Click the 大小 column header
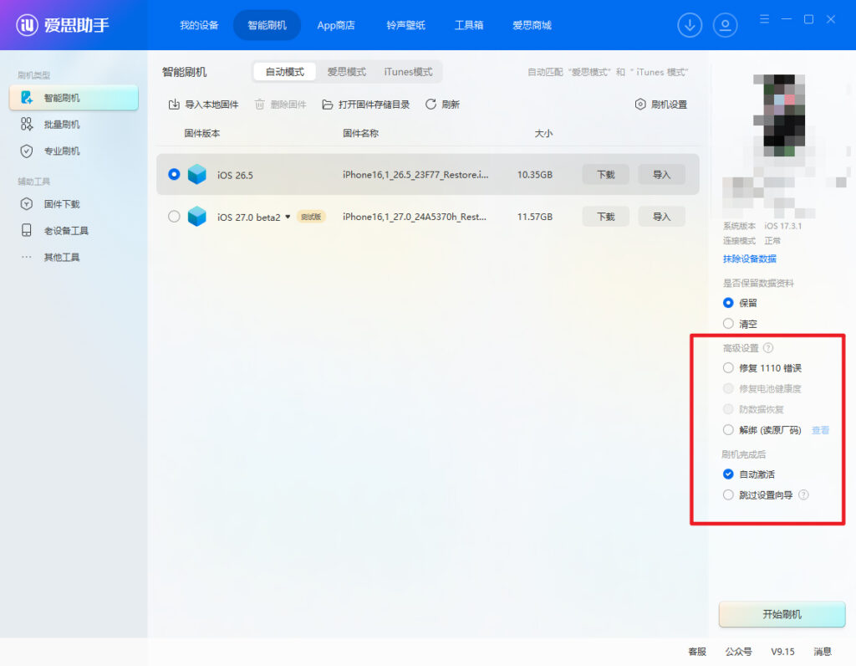 543,133
